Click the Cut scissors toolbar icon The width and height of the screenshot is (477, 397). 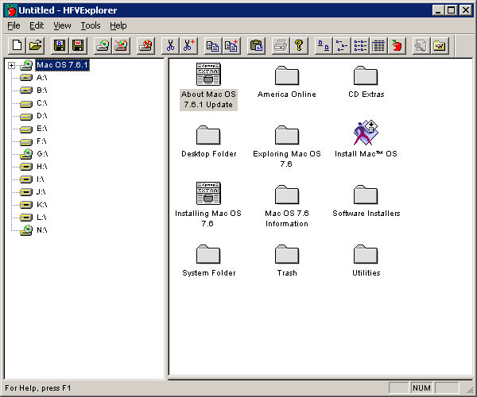point(169,45)
